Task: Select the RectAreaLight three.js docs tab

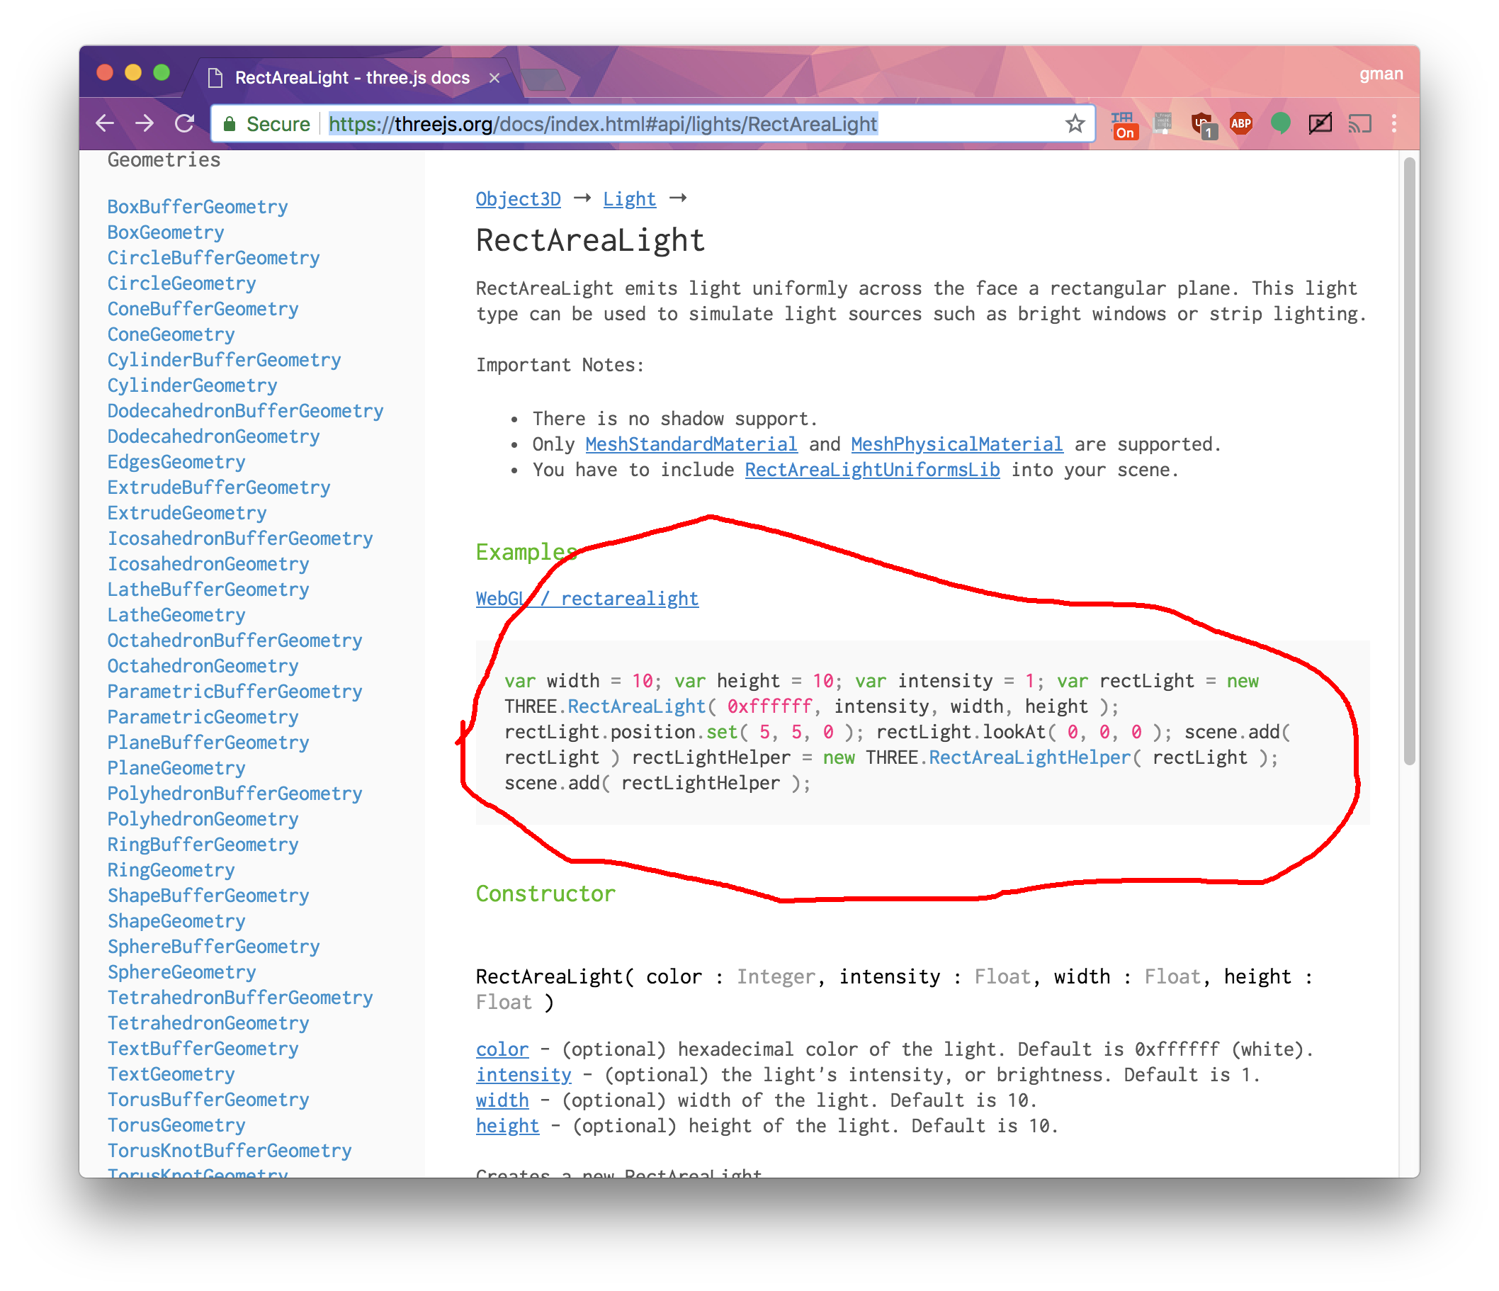Action: pos(351,77)
